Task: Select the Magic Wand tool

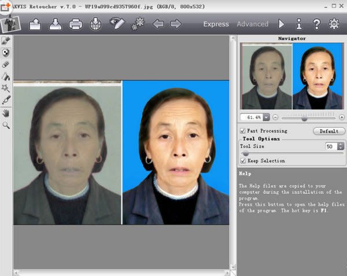Action: [x=6, y=88]
